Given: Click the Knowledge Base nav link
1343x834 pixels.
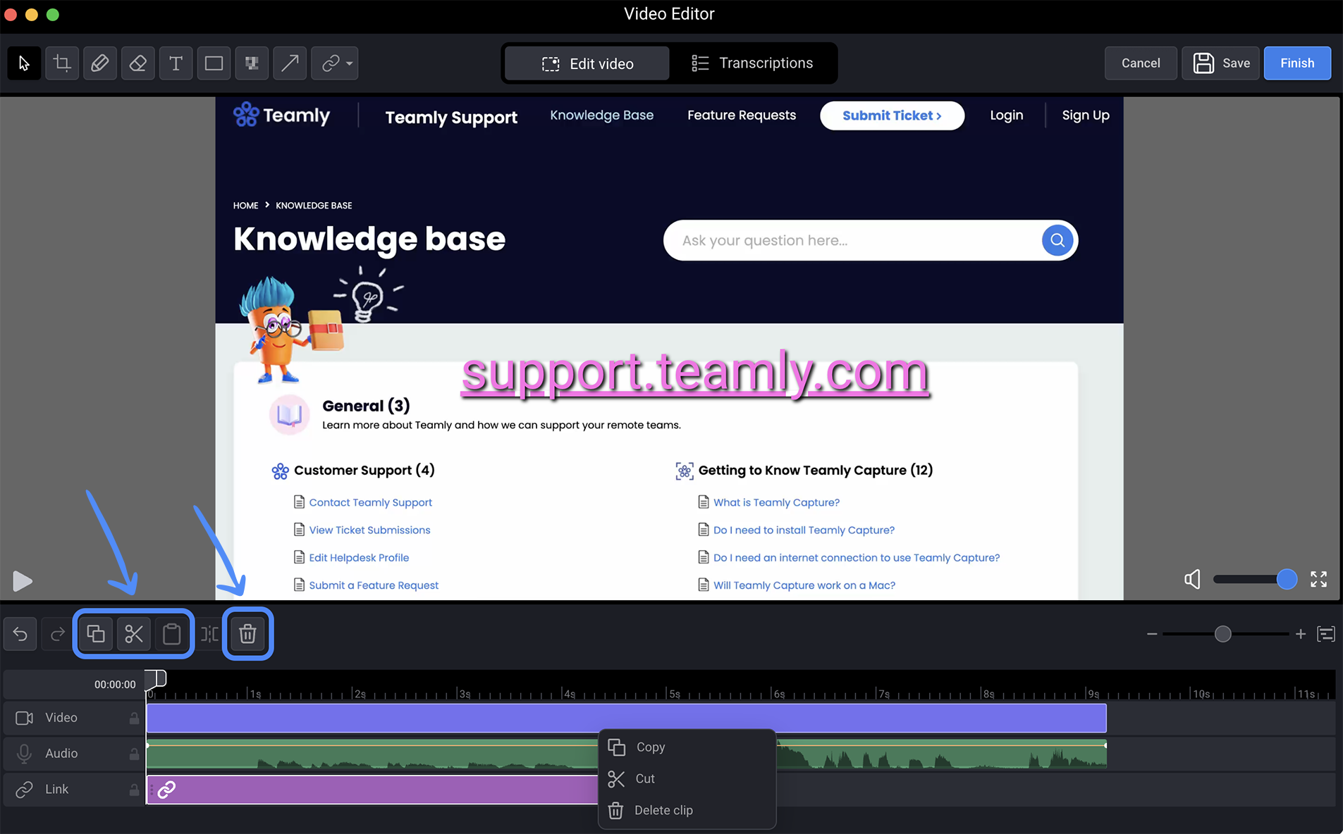Looking at the screenshot, I should pyautogui.click(x=601, y=116).
